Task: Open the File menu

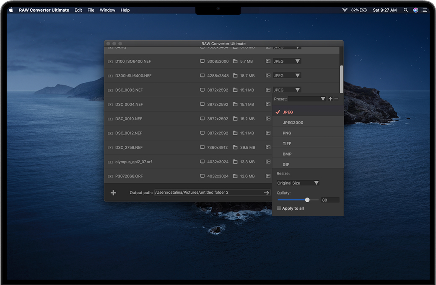Action: 91,10
